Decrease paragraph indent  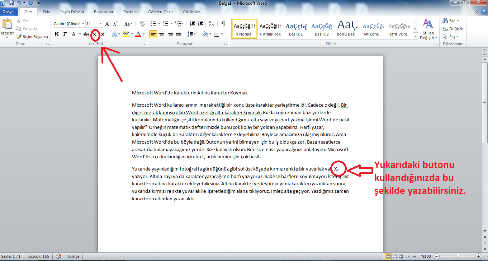(193, 24)
